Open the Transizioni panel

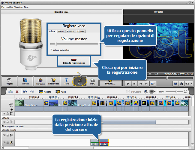click(x=40, y=81)
